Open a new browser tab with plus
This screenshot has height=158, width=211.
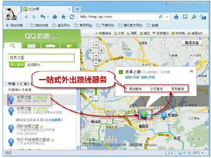point(78,9)
